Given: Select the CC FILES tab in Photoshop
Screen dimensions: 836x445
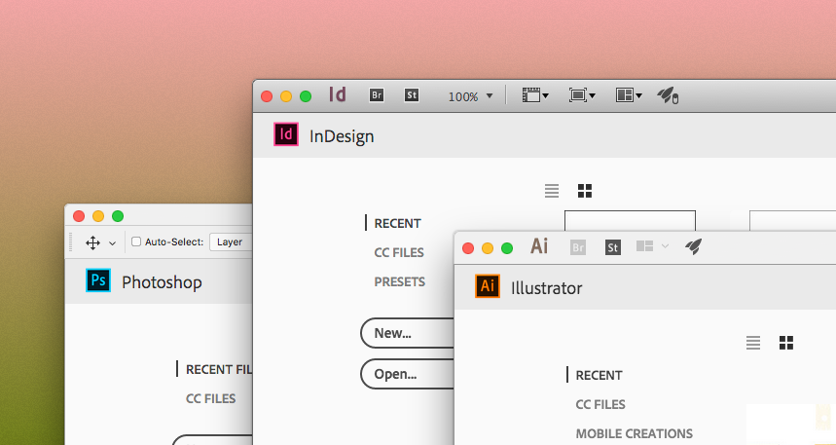Looking at the screenshot, I should pyautogui.click(x=210, y=398).
